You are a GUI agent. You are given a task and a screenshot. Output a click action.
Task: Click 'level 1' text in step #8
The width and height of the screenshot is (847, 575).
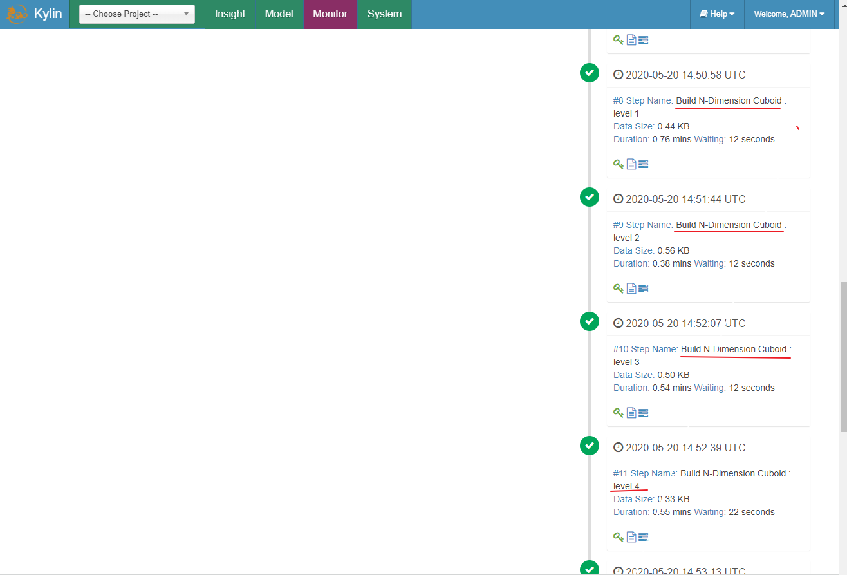(626, 113)
